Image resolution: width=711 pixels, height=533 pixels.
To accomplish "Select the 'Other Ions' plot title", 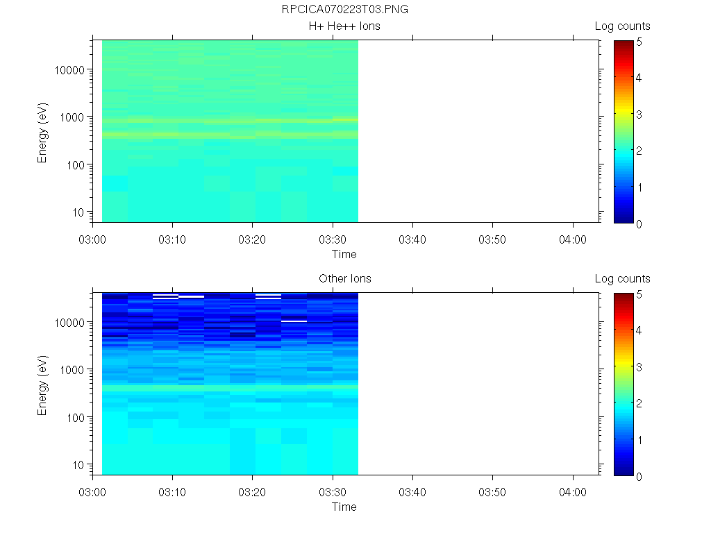I will click(x=344, y=278).
